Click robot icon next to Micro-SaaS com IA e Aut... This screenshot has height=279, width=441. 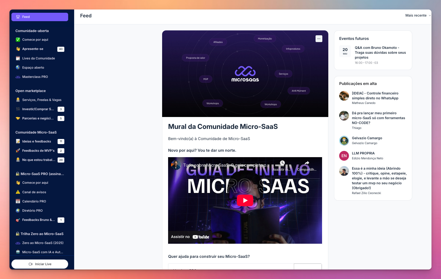(18, 252)
